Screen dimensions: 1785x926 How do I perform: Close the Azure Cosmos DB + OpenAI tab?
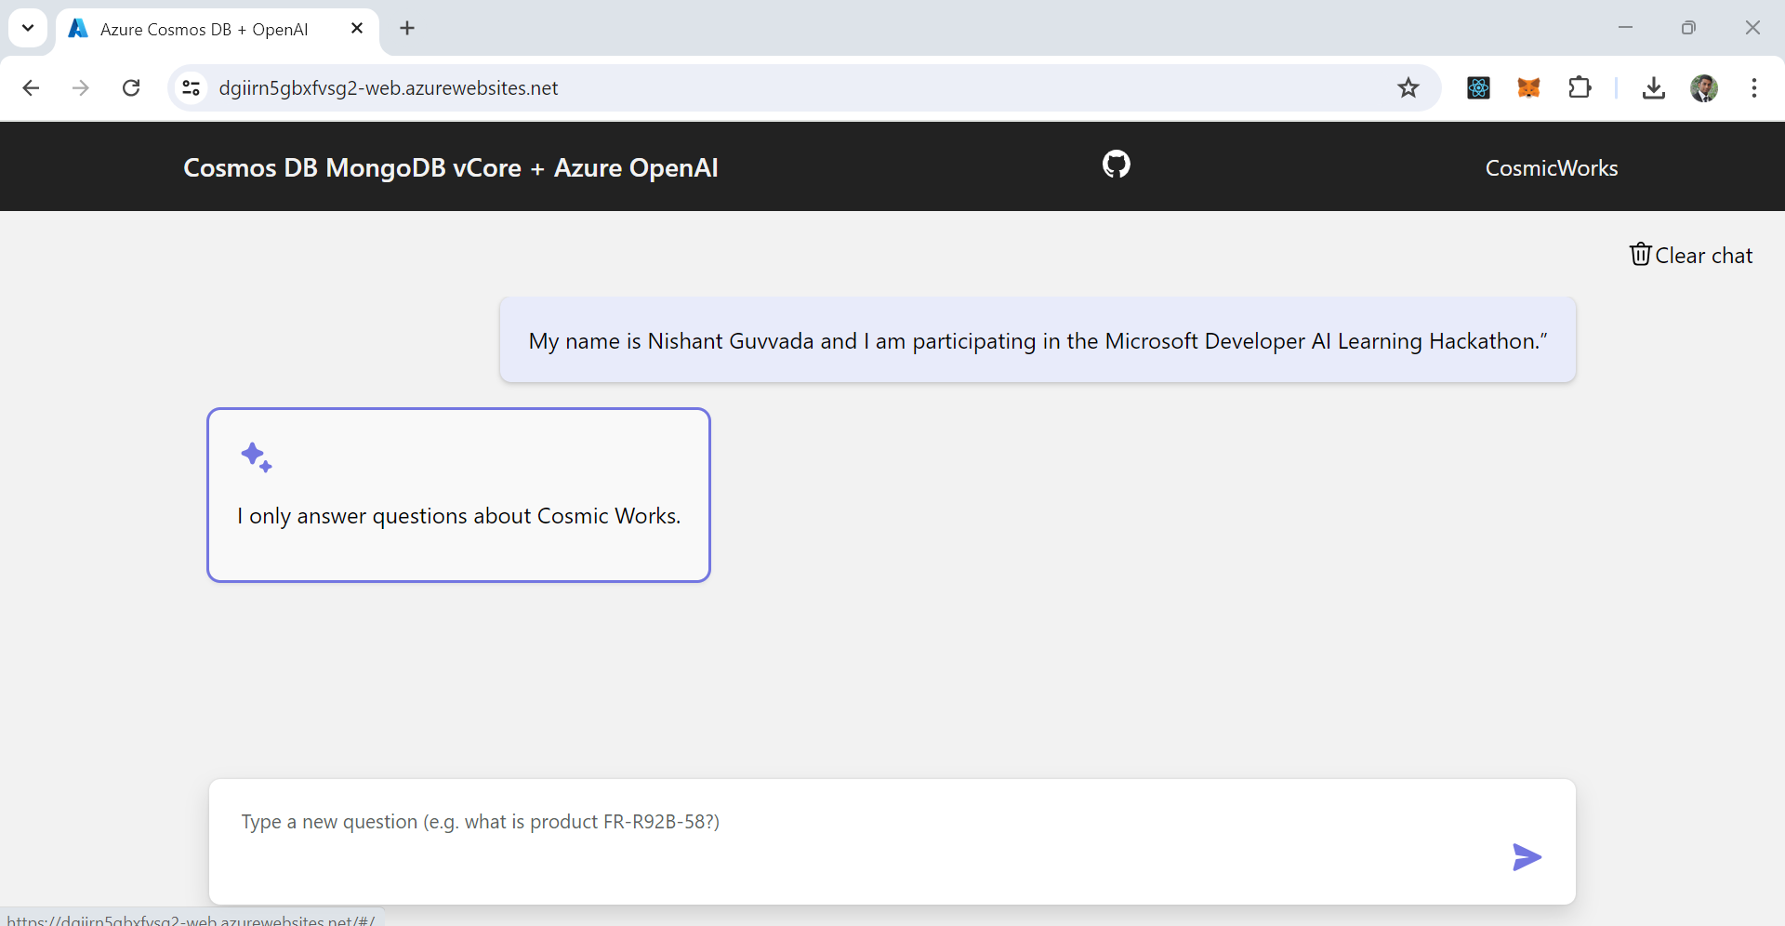357,29
